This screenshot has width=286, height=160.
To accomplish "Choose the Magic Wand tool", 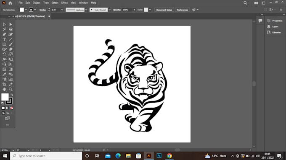I will (4, 29).
